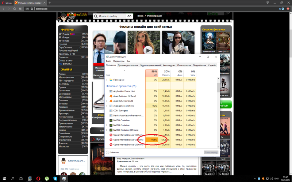The height and width of the screenshot is (182, 292).
Task: Open Skype from the taskbar
Action: [x=55, y=179]
